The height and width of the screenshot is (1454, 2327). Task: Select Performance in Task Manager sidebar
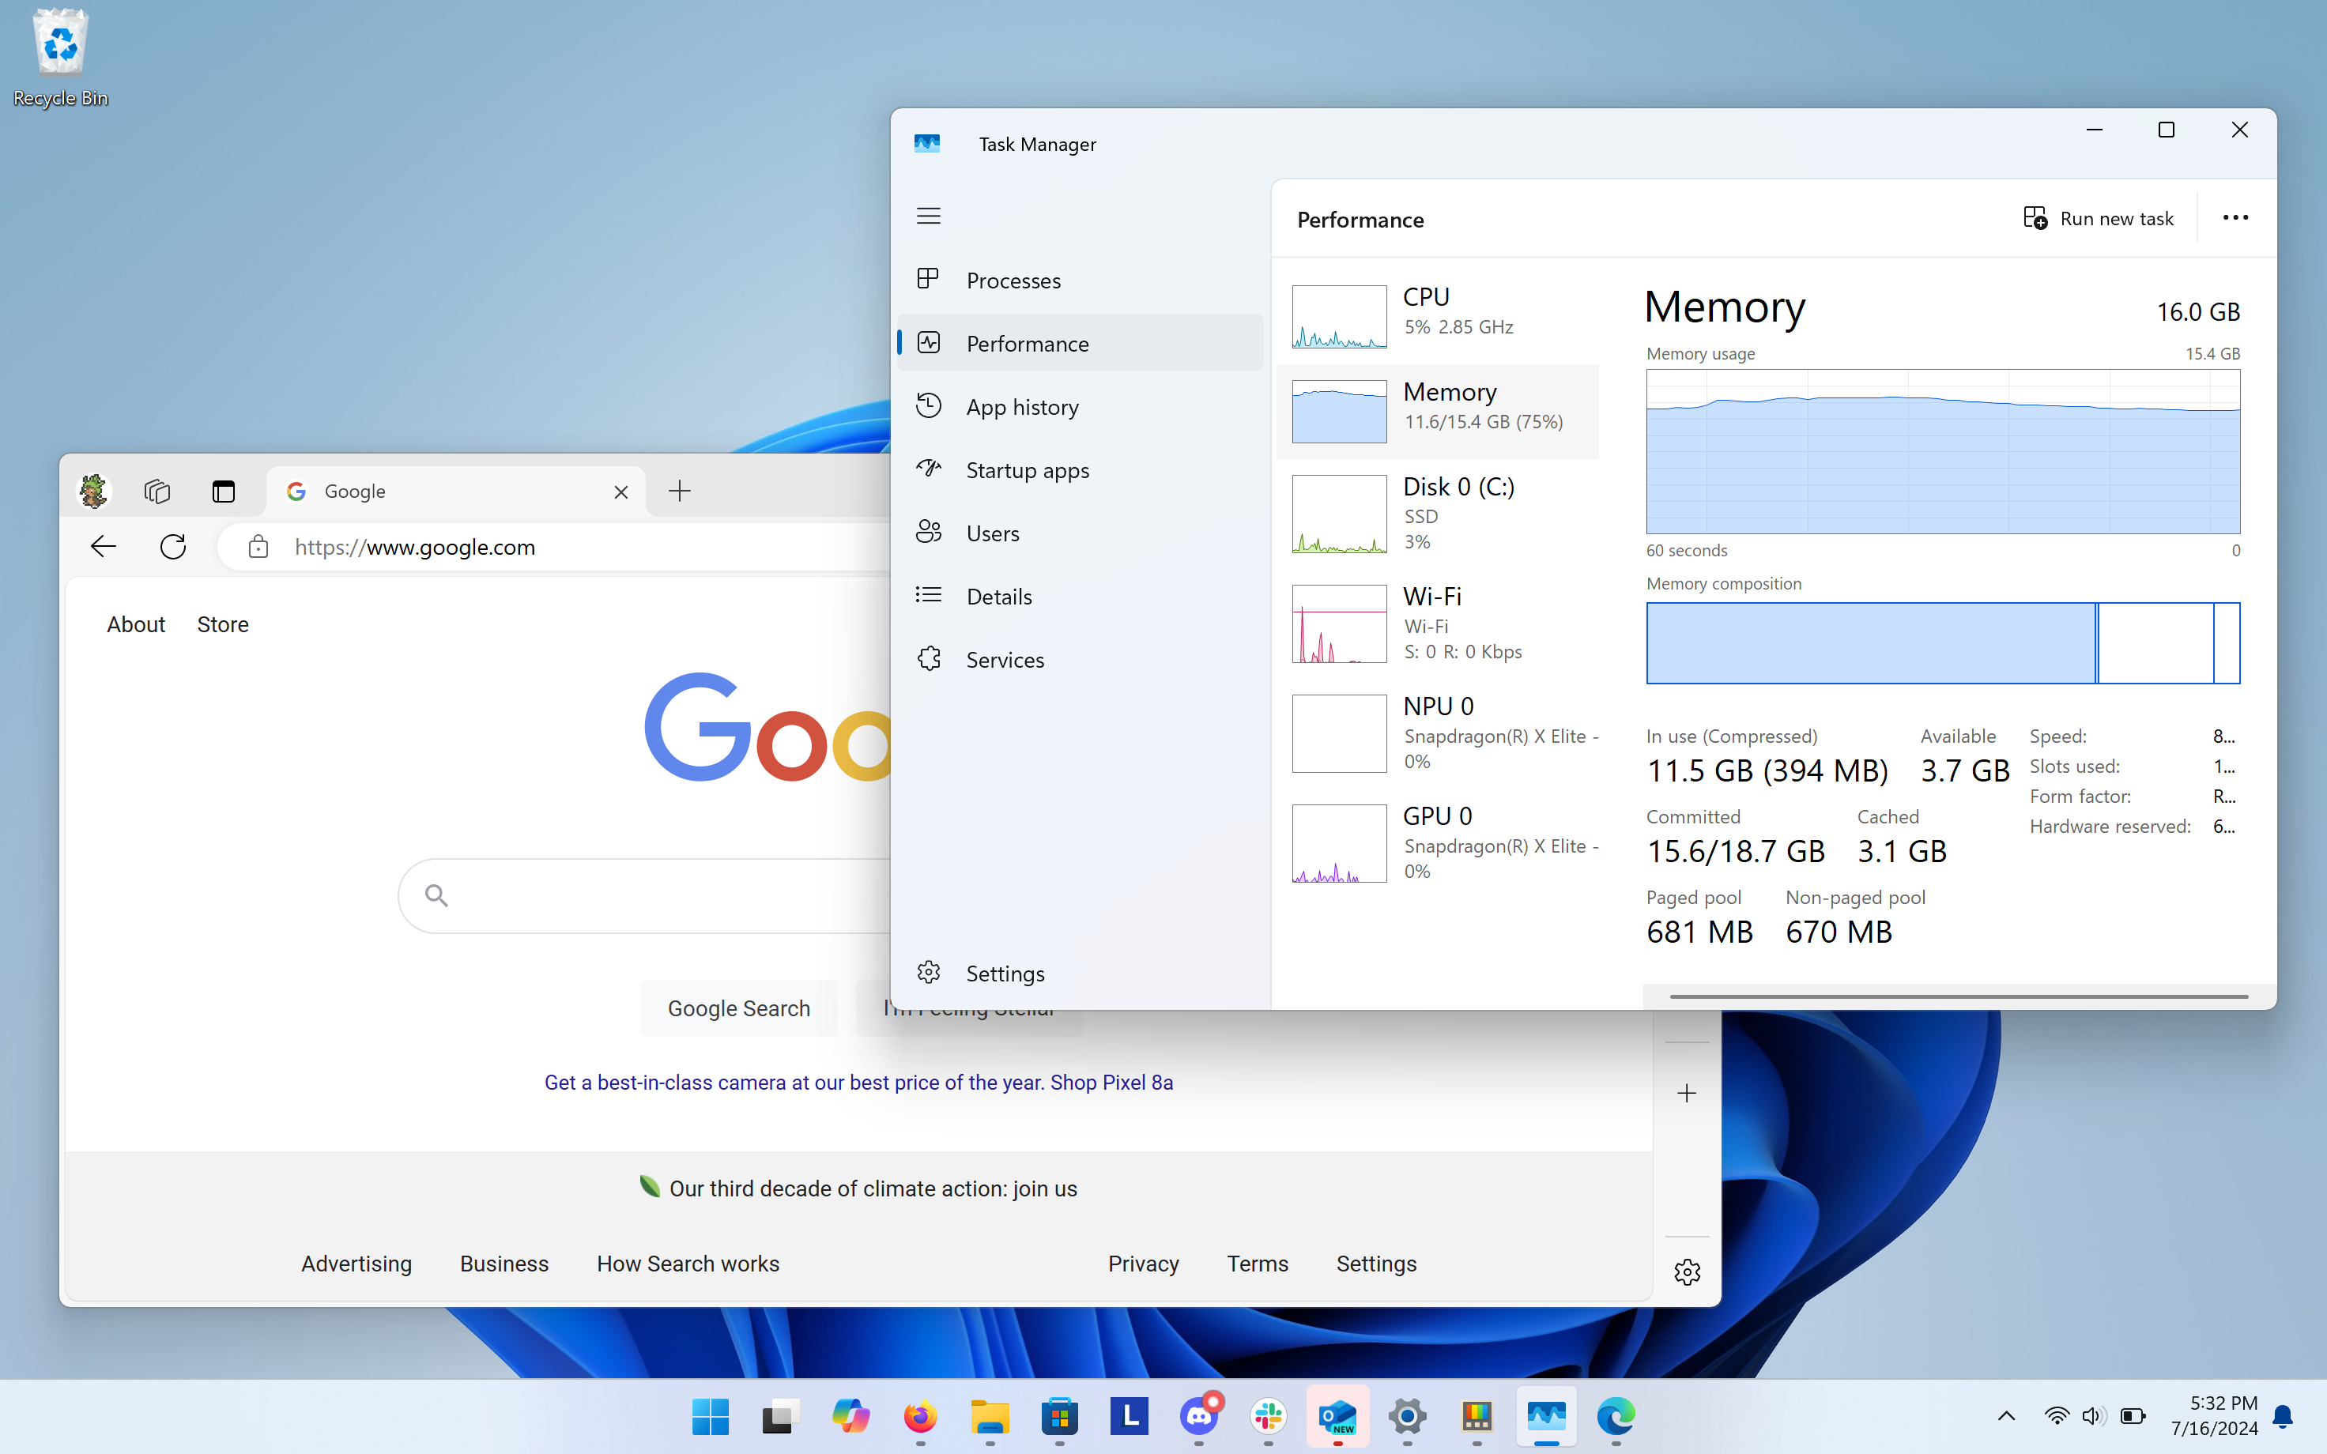[1080, 343]
